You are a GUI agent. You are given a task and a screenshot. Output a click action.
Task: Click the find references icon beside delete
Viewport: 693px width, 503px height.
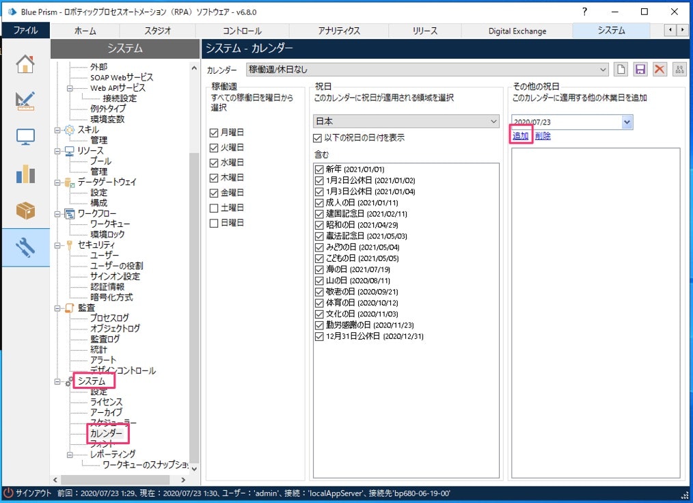tap(679, 70)
